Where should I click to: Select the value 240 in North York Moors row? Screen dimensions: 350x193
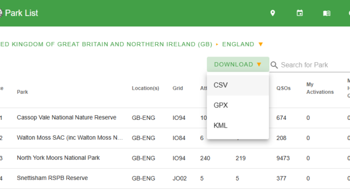(x=205, y=158)
